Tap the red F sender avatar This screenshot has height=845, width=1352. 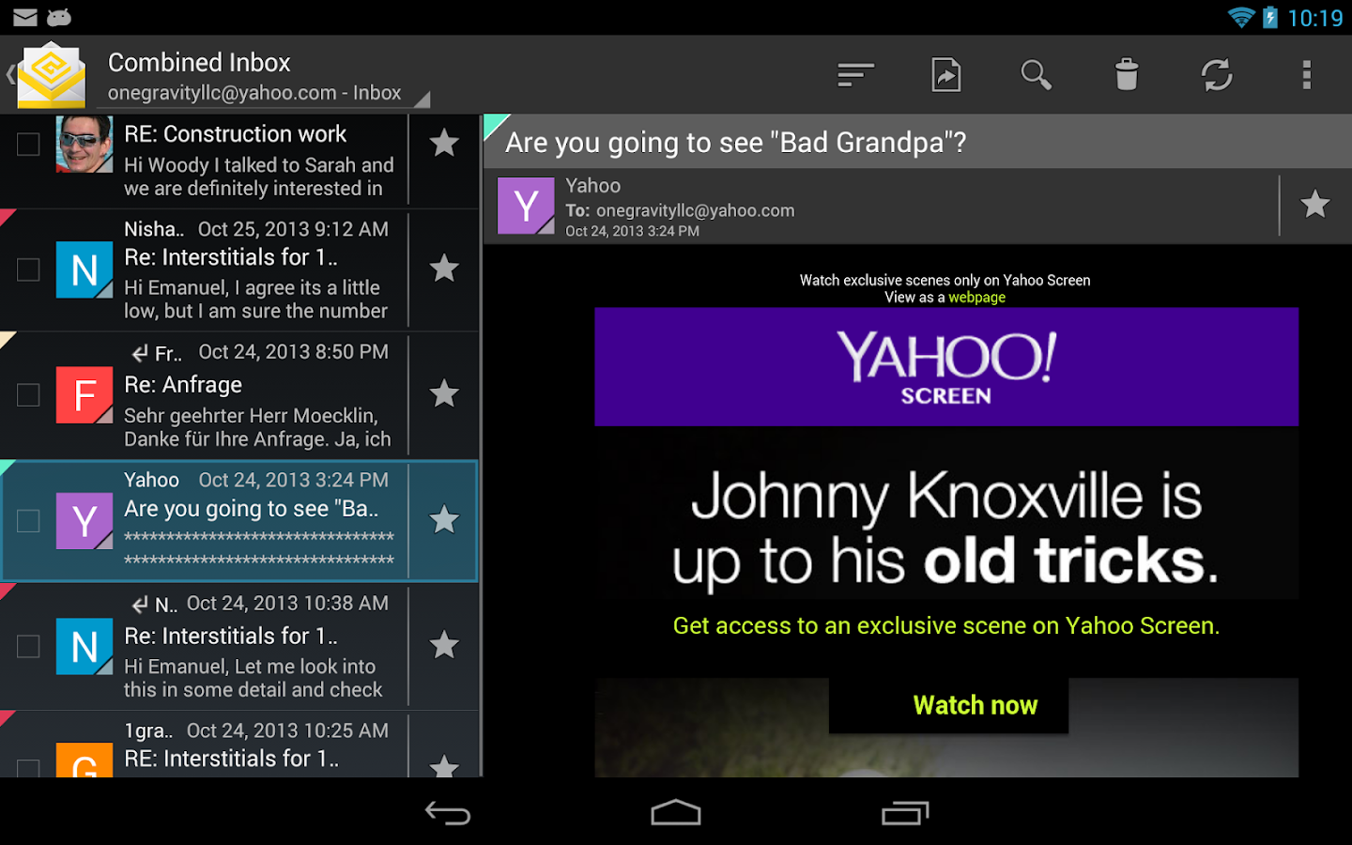(84, 395)
